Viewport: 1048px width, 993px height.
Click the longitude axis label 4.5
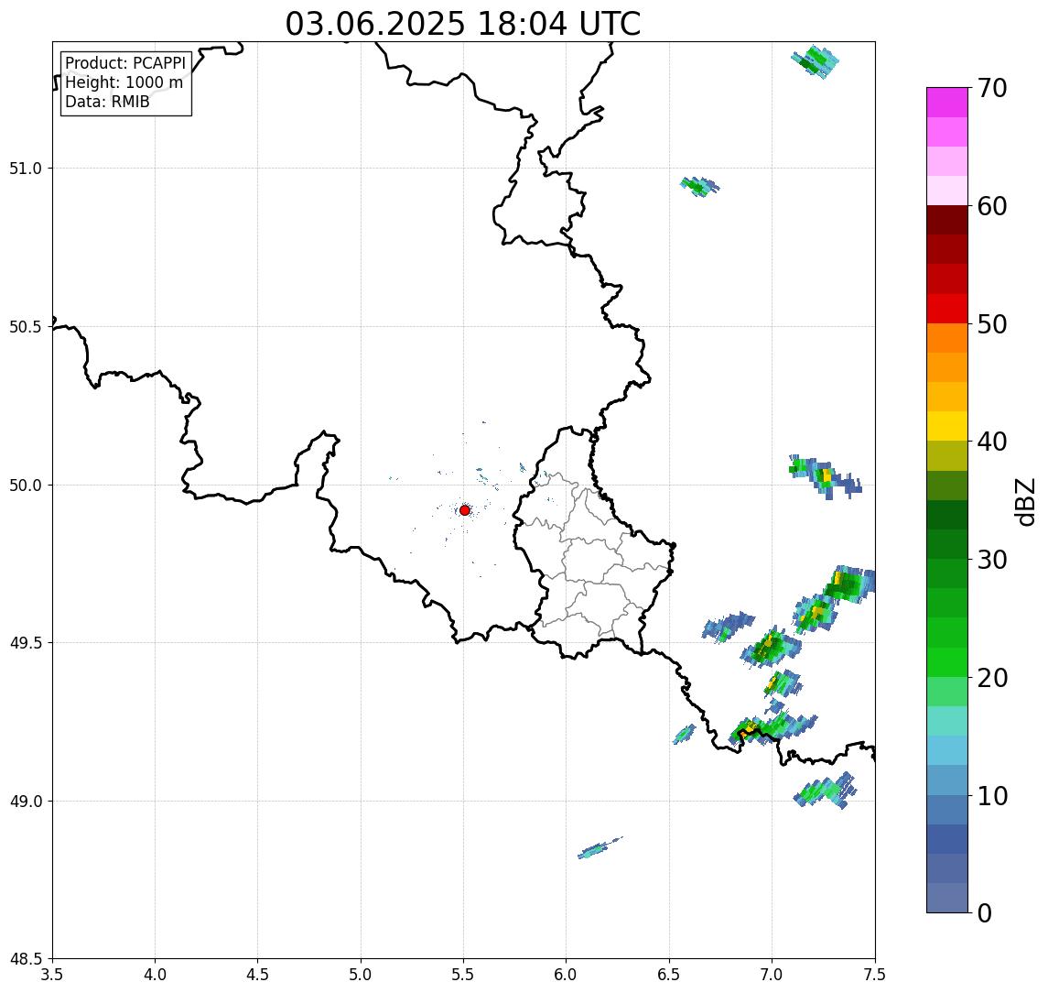[x=258, y=975]
